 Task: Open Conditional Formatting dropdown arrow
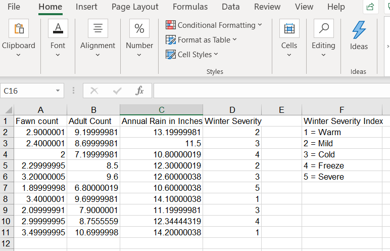260,25
